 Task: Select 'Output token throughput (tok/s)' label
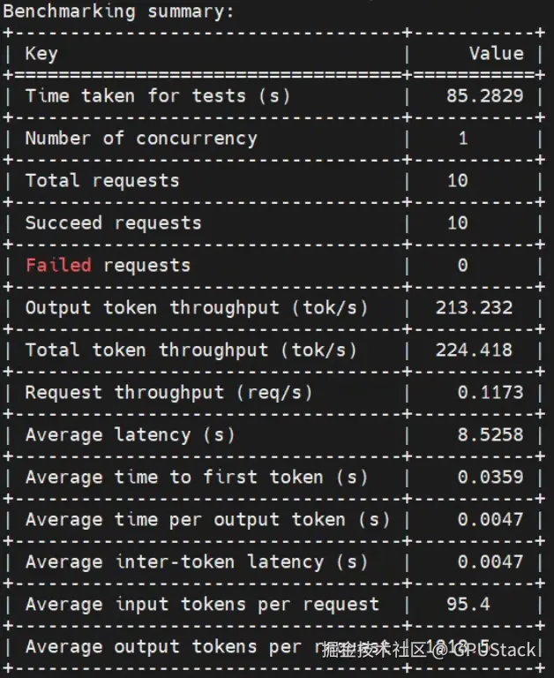[196, 308]
